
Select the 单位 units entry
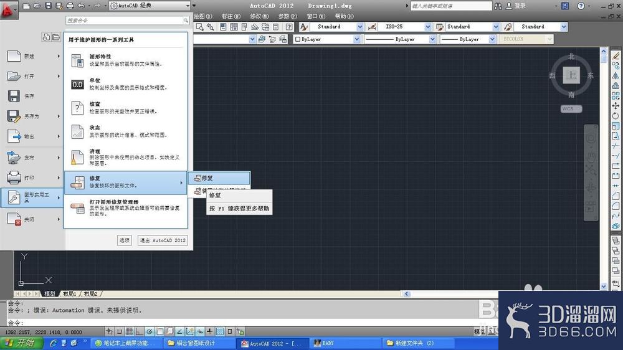pyautogui.click(x=126, y=84)
